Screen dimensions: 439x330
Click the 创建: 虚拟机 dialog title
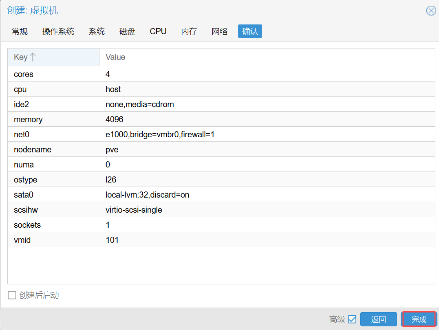(x=33, y=11)
